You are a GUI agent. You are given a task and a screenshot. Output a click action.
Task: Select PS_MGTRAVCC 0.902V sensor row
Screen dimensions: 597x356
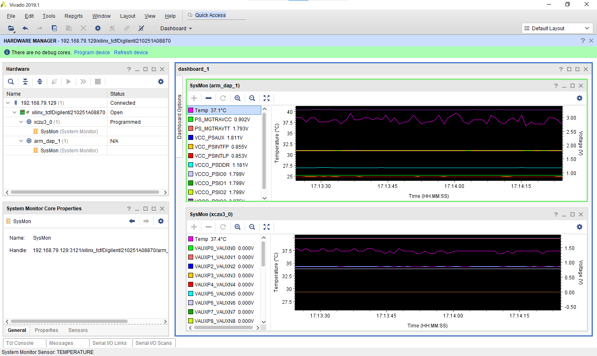click(x=224, y=119)
